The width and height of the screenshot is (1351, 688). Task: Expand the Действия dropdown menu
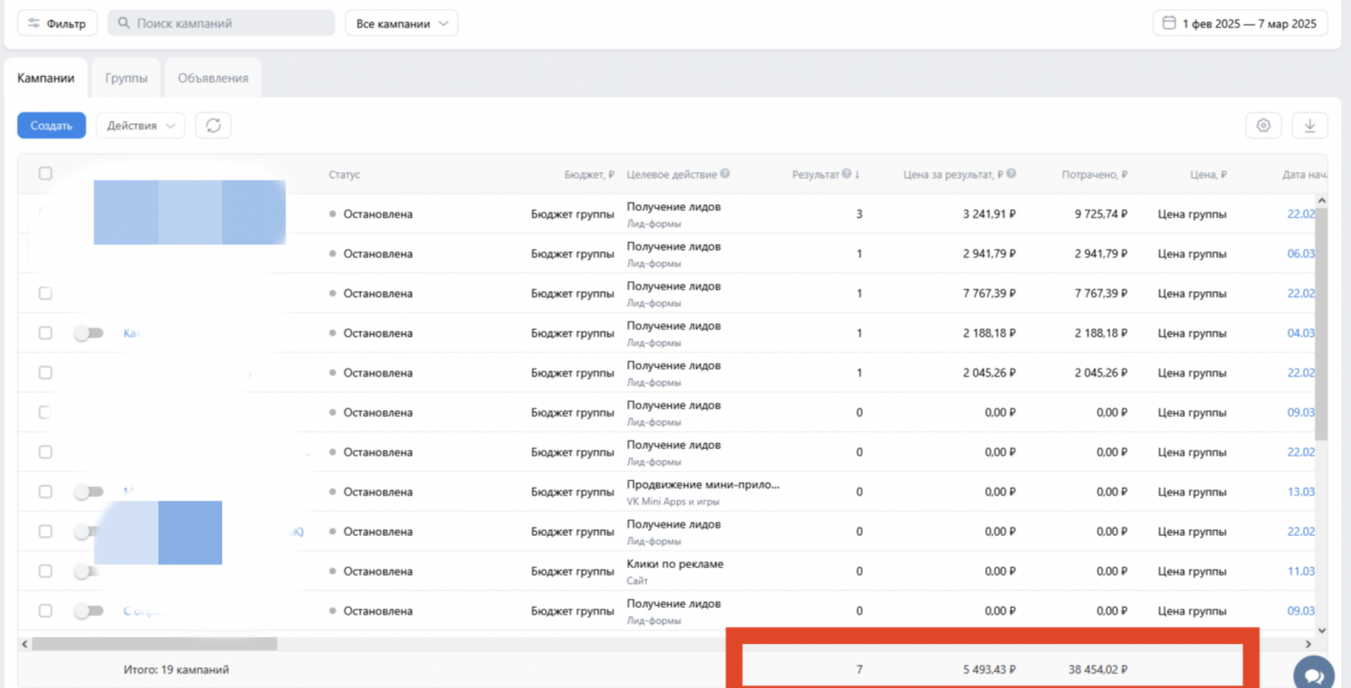pyautogui.click(x=140, y=126)
